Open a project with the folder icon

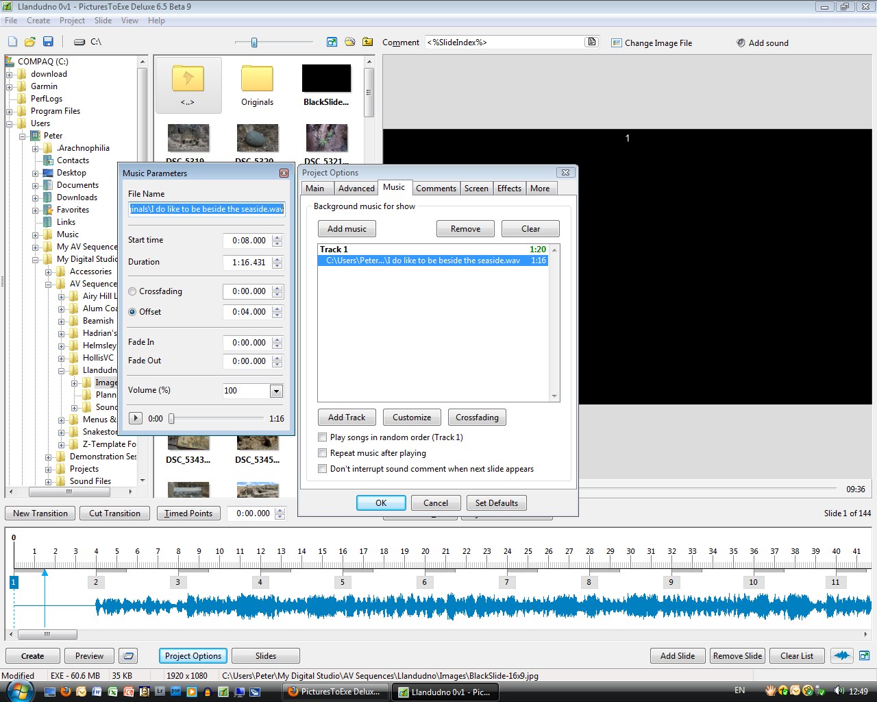click(30, 42)
